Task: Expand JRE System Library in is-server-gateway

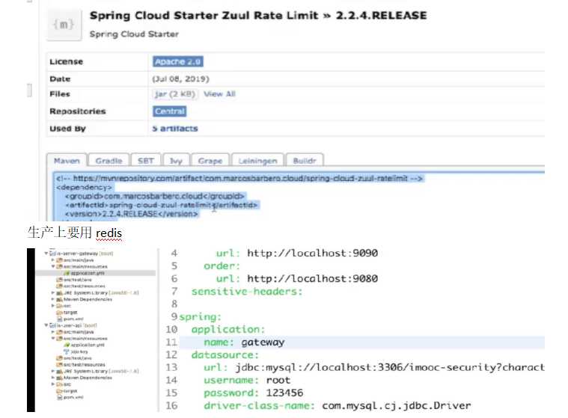Action: pyautogui.click(x=53, y=293)
